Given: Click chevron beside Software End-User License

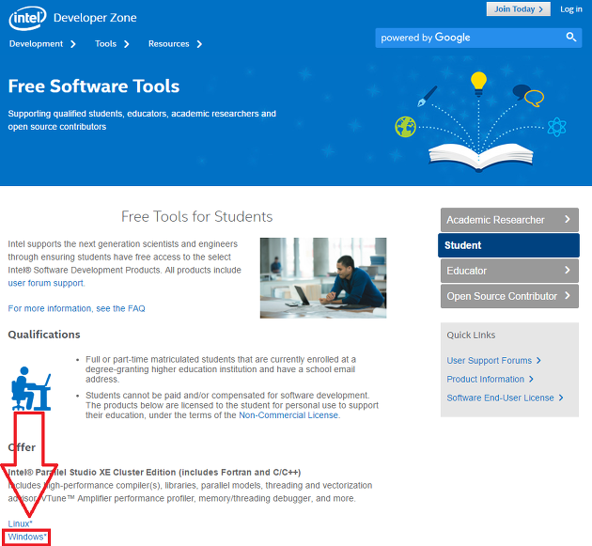Looking at the screenshot, I should pyautogui.click(x=561, y=398).
